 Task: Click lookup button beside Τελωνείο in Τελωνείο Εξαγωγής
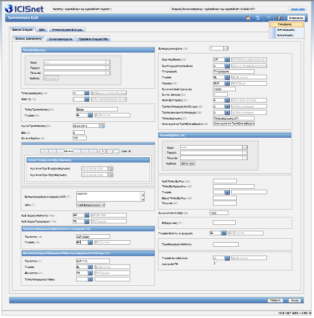(108, 73)
